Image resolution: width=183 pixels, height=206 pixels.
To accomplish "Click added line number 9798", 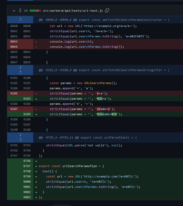I will [x=27, y=171].
